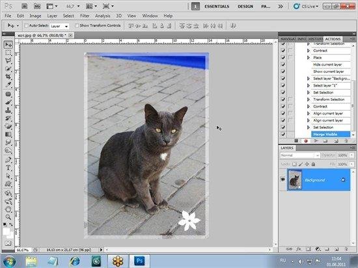This screenshot has height=268, width=358.
Task: Select the Horizontal Type tool
Action: point(8,168)
